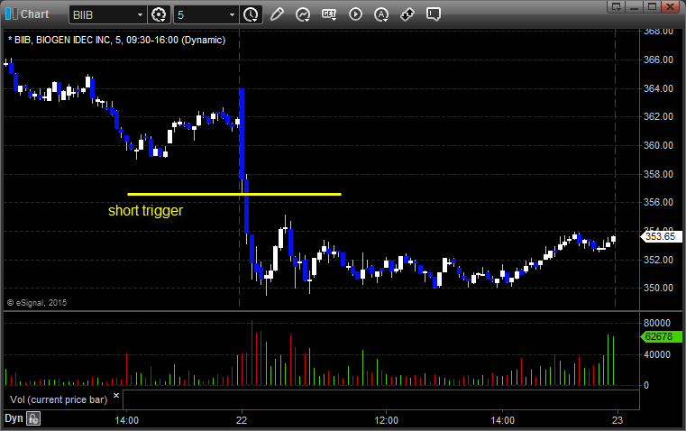Viewport: 686px width, 431px height.
Task: Open the time template clock icon
Action: point(251,14)
